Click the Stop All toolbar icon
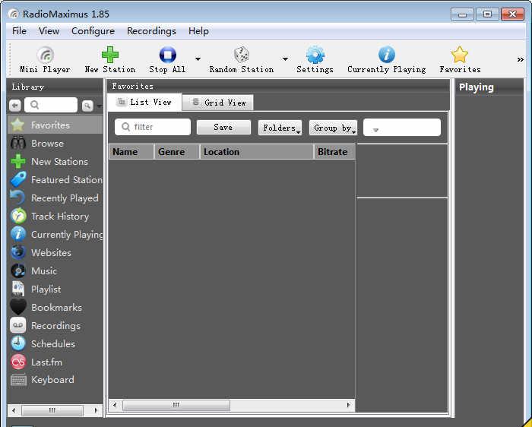 click(x=168, y=55)
